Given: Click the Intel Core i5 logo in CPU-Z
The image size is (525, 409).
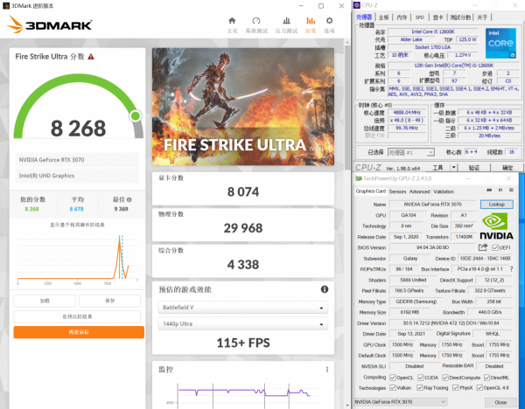Looking at the screenshot, I should click(x=500, y=43).
